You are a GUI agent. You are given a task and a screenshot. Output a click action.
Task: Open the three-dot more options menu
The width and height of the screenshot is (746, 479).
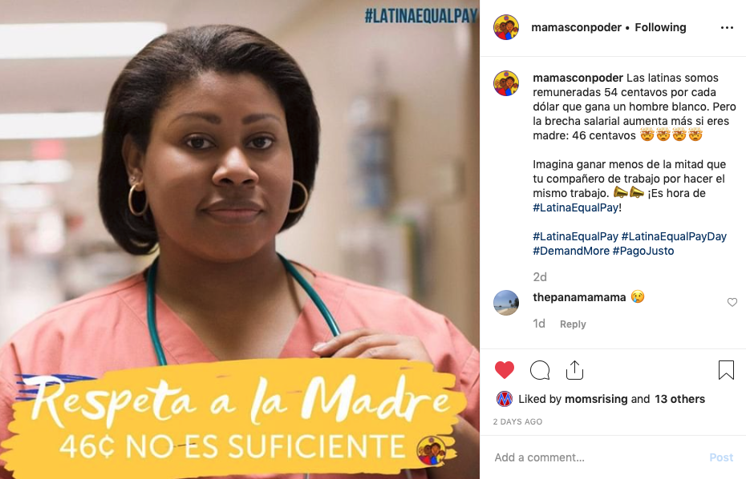pos(727,27)
